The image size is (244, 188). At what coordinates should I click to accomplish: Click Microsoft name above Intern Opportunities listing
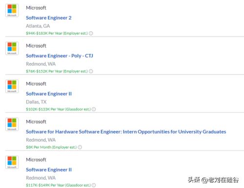(36, 122)
